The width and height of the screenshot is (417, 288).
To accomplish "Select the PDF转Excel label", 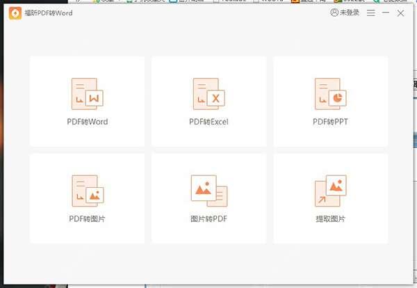I will click(x=208, y=122).
